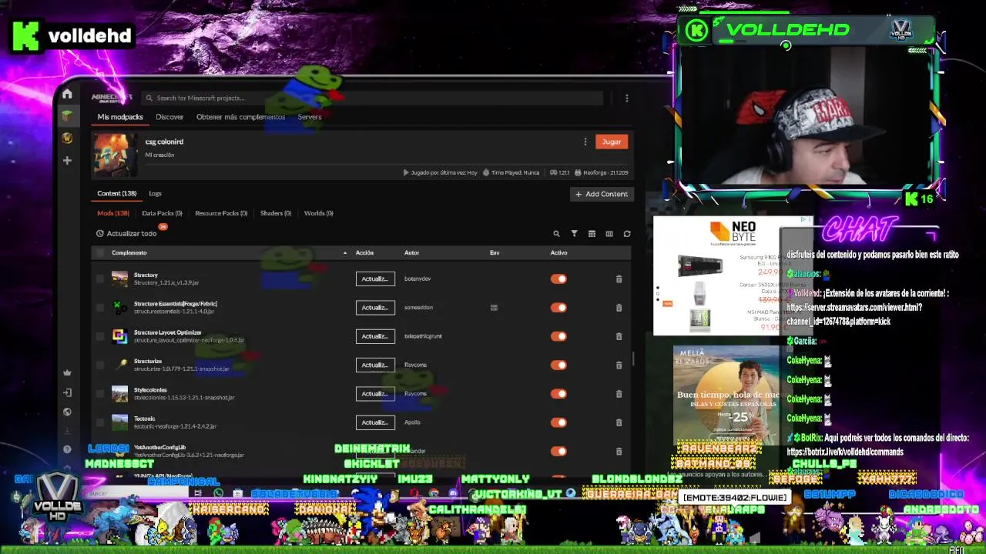The image size is (986, 554).
Task: Click the Activo column header
Action: [x=558, y=252]
